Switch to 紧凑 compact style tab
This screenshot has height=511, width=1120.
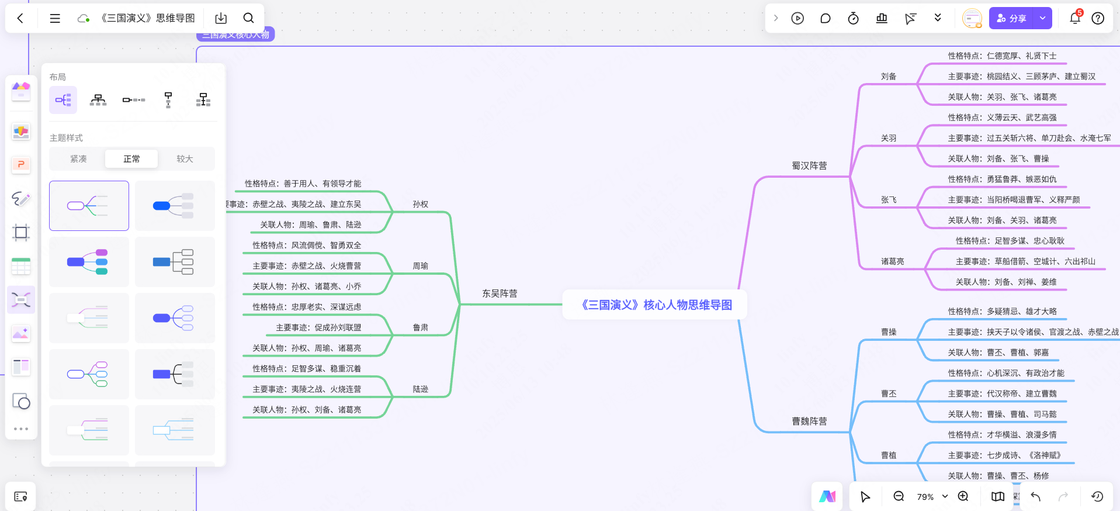click(78, 158)
